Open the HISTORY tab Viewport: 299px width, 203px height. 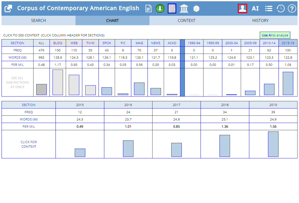coord(260,20)
